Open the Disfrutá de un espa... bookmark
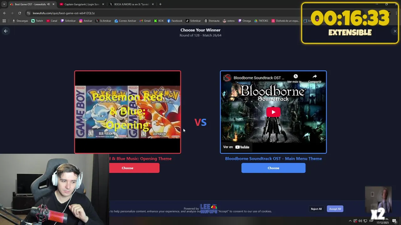The height and width of the screenshot is (225, 401). 285,21
